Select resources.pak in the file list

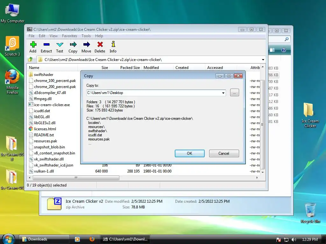click(x=43, y=141)
